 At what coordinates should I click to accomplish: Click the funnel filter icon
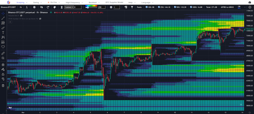tap(132, 7)
